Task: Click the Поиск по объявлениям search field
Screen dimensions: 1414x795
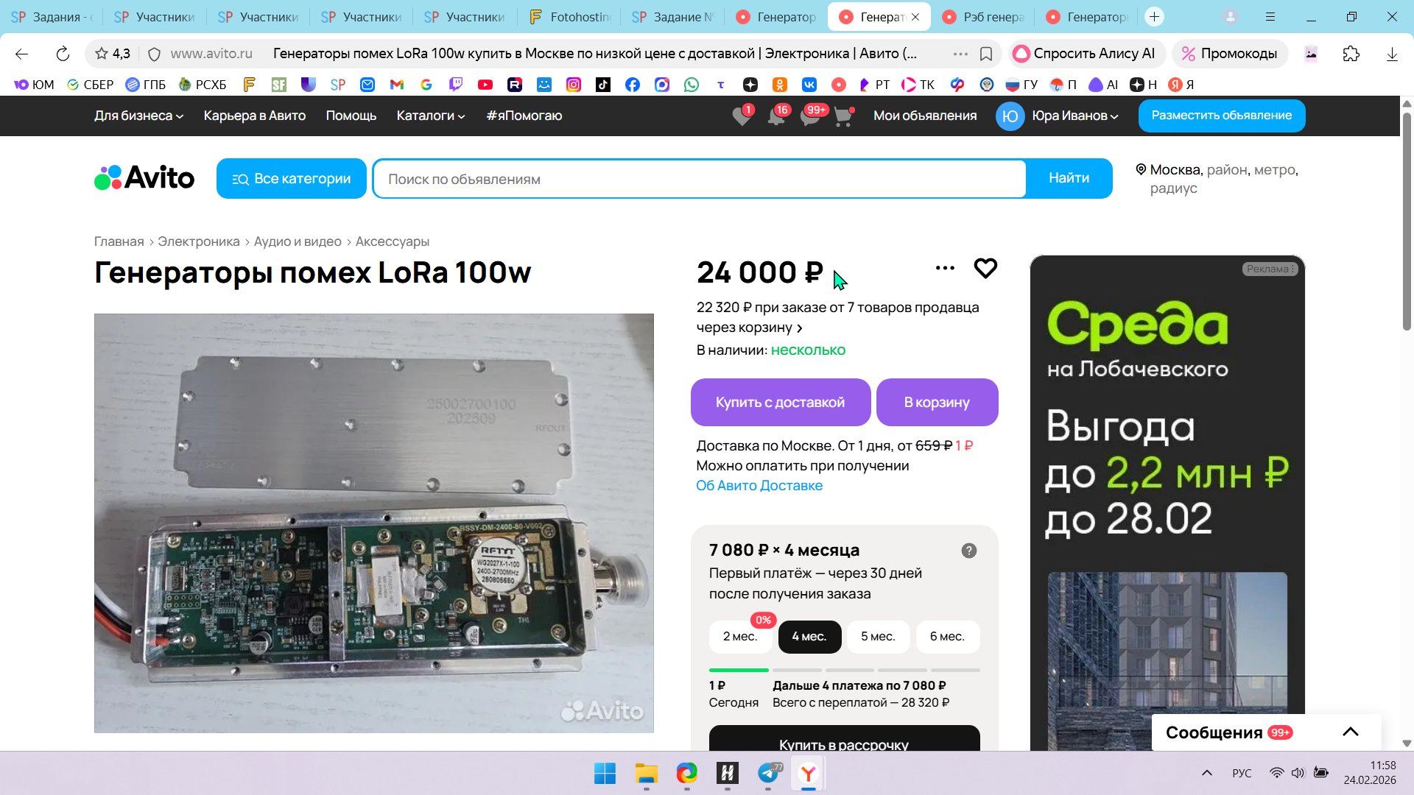Action: point(700,179)
